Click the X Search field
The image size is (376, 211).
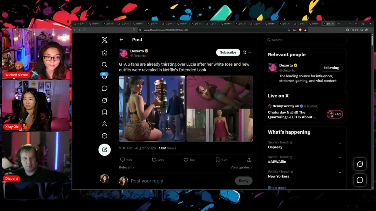point(305,40)
